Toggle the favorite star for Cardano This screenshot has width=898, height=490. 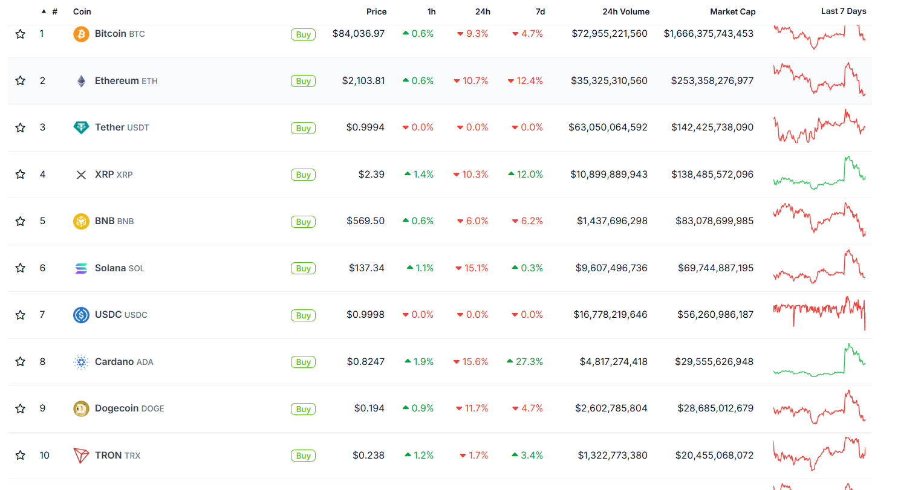pos(21,362)
